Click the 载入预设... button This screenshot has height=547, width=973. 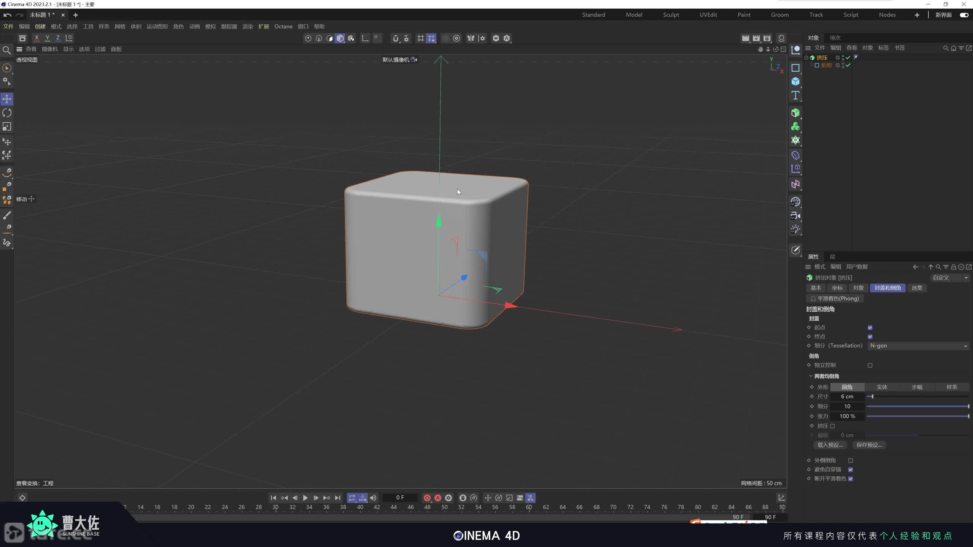pyautogui.click(x=830, y=445)
